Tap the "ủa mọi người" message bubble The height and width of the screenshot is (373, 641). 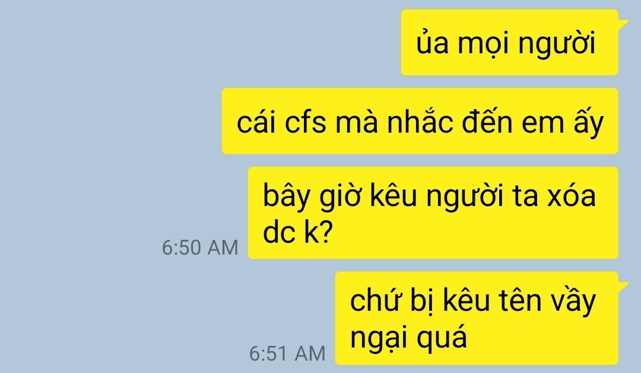point(509,43)
